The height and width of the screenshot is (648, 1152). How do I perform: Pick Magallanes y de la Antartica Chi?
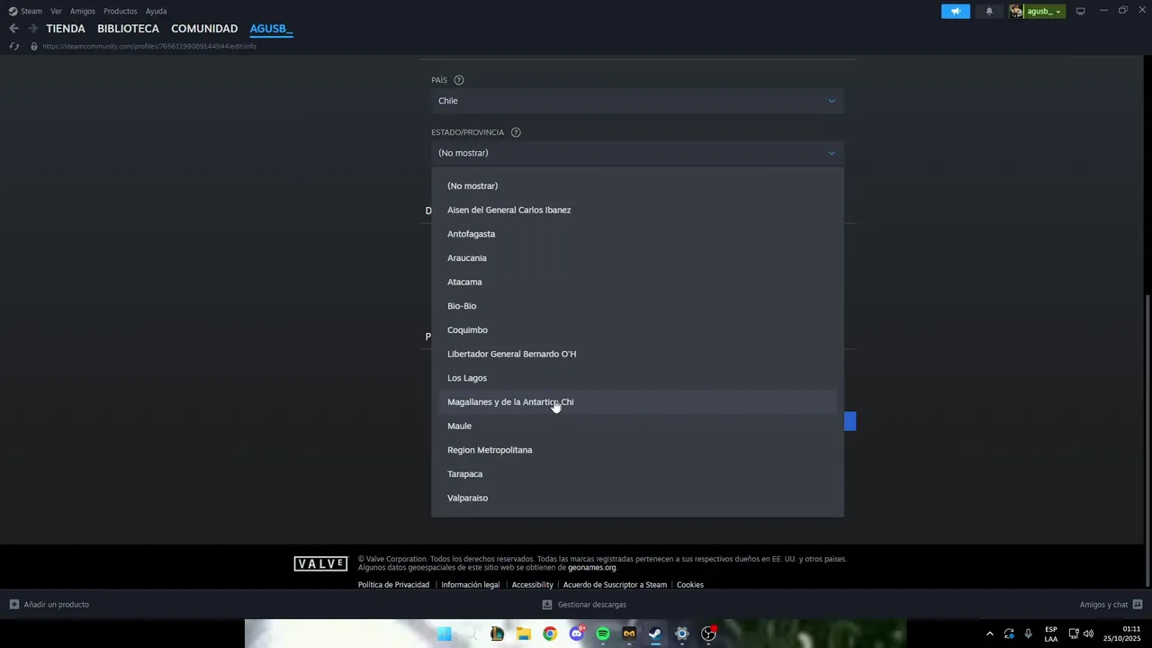tap(637, 402)
